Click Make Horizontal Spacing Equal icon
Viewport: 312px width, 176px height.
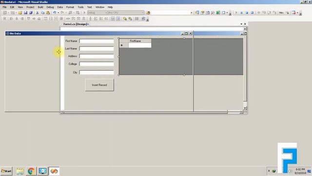coord(68,19)
